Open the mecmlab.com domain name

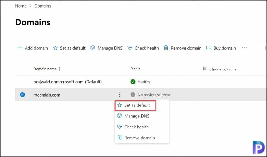(47, 95)
